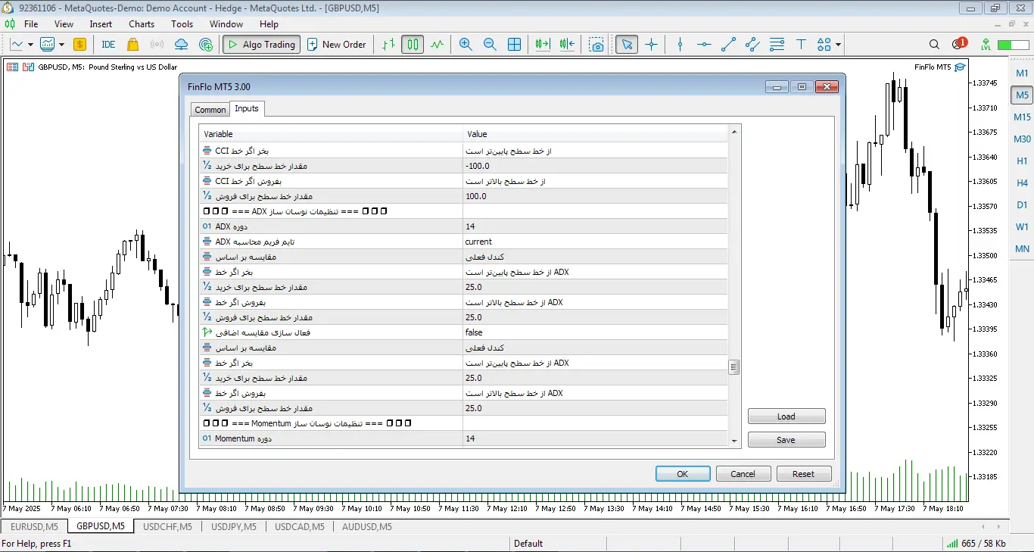
Task: Open account notifications with red badge
Action: coord(959,45)
